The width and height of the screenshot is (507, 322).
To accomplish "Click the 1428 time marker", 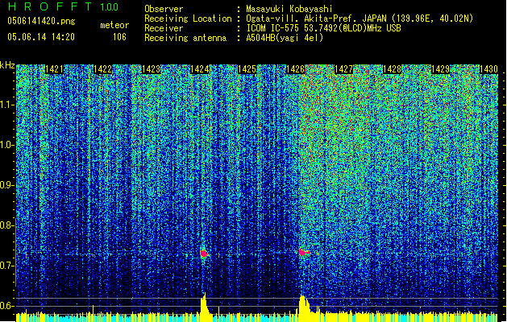I will [x=393, y=69].
